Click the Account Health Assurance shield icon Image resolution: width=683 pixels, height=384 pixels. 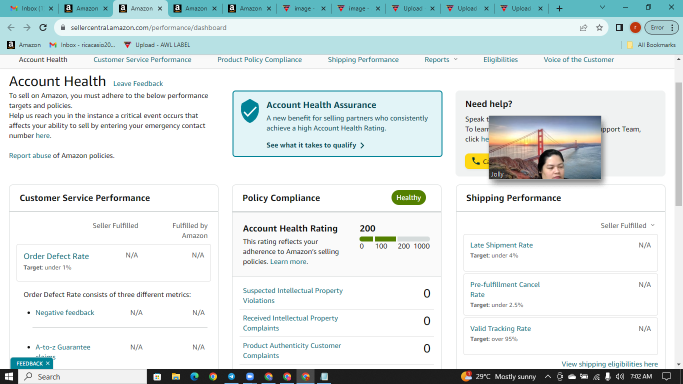pyautogui.click(x=250, y=110)
